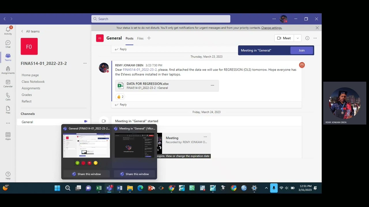
Task: Open the taskbar clock and date
Action: [x=305, y=188]
